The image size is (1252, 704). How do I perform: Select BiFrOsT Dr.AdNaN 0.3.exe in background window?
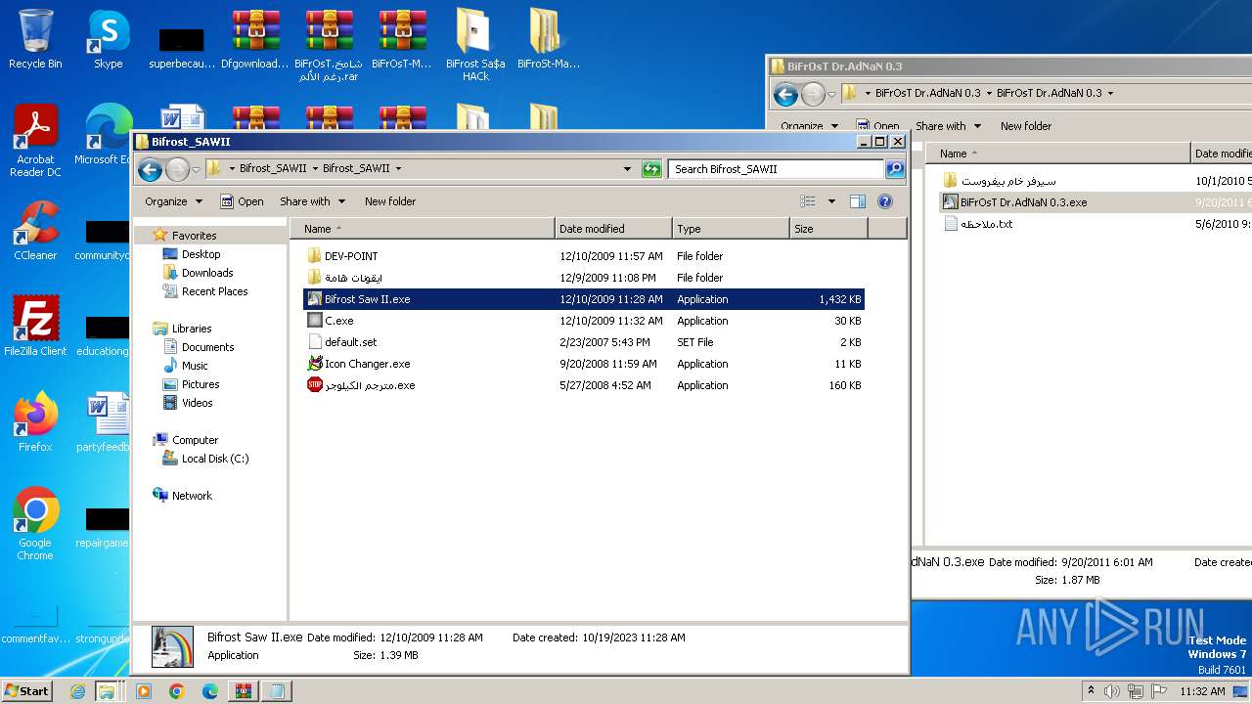(1023, 202)
